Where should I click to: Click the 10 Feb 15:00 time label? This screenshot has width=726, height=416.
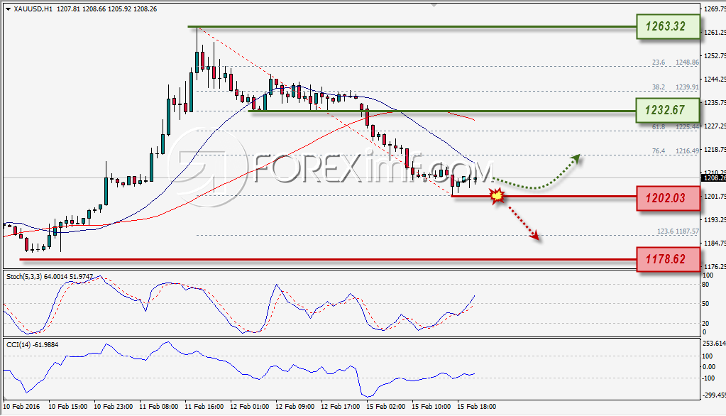click(67, 407)
